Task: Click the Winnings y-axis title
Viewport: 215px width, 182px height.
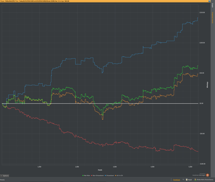Action: click(207, 85)
